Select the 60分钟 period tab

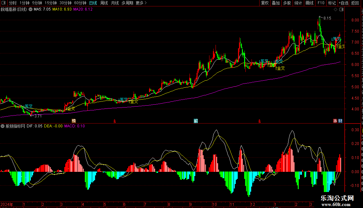(80, 3)
